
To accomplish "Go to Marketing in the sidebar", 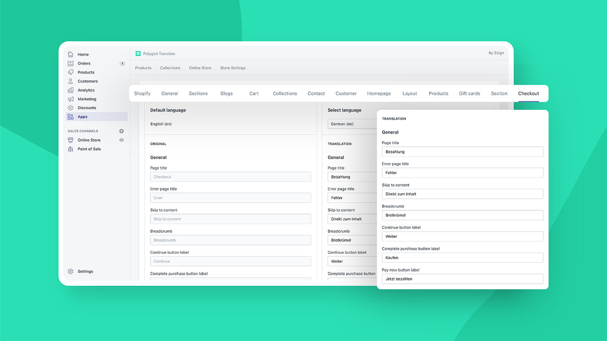I will tap(87, 99).
